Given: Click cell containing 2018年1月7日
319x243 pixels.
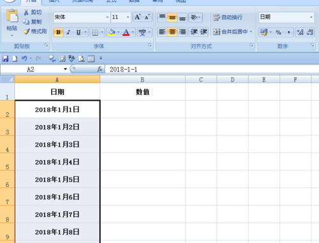Looking at the screenshot, I should (57, 214).
